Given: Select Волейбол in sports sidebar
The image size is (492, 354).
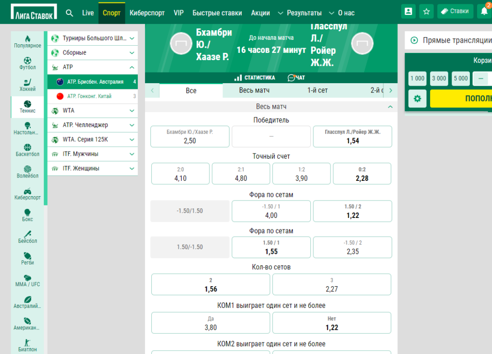Looking at the screenshot, I should [x=27, y=172].
